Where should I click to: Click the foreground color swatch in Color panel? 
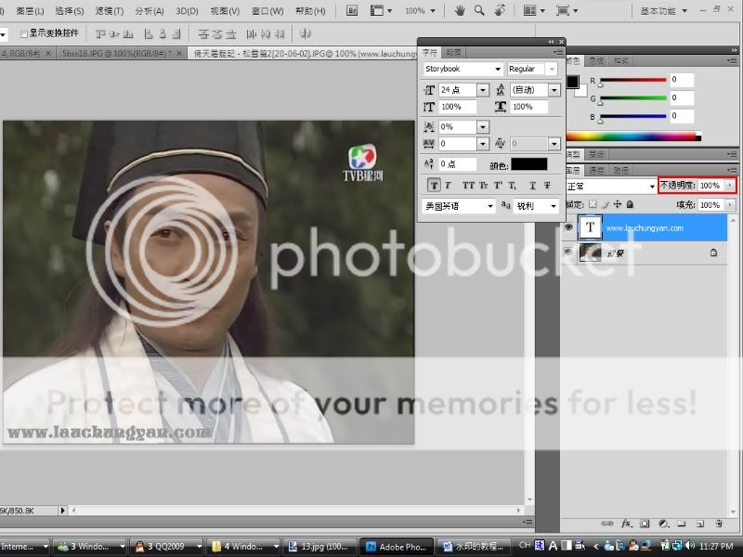point(572,82)
